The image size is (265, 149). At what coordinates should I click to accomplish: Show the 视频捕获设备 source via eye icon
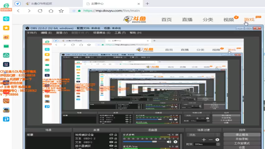tap(111, 135)
